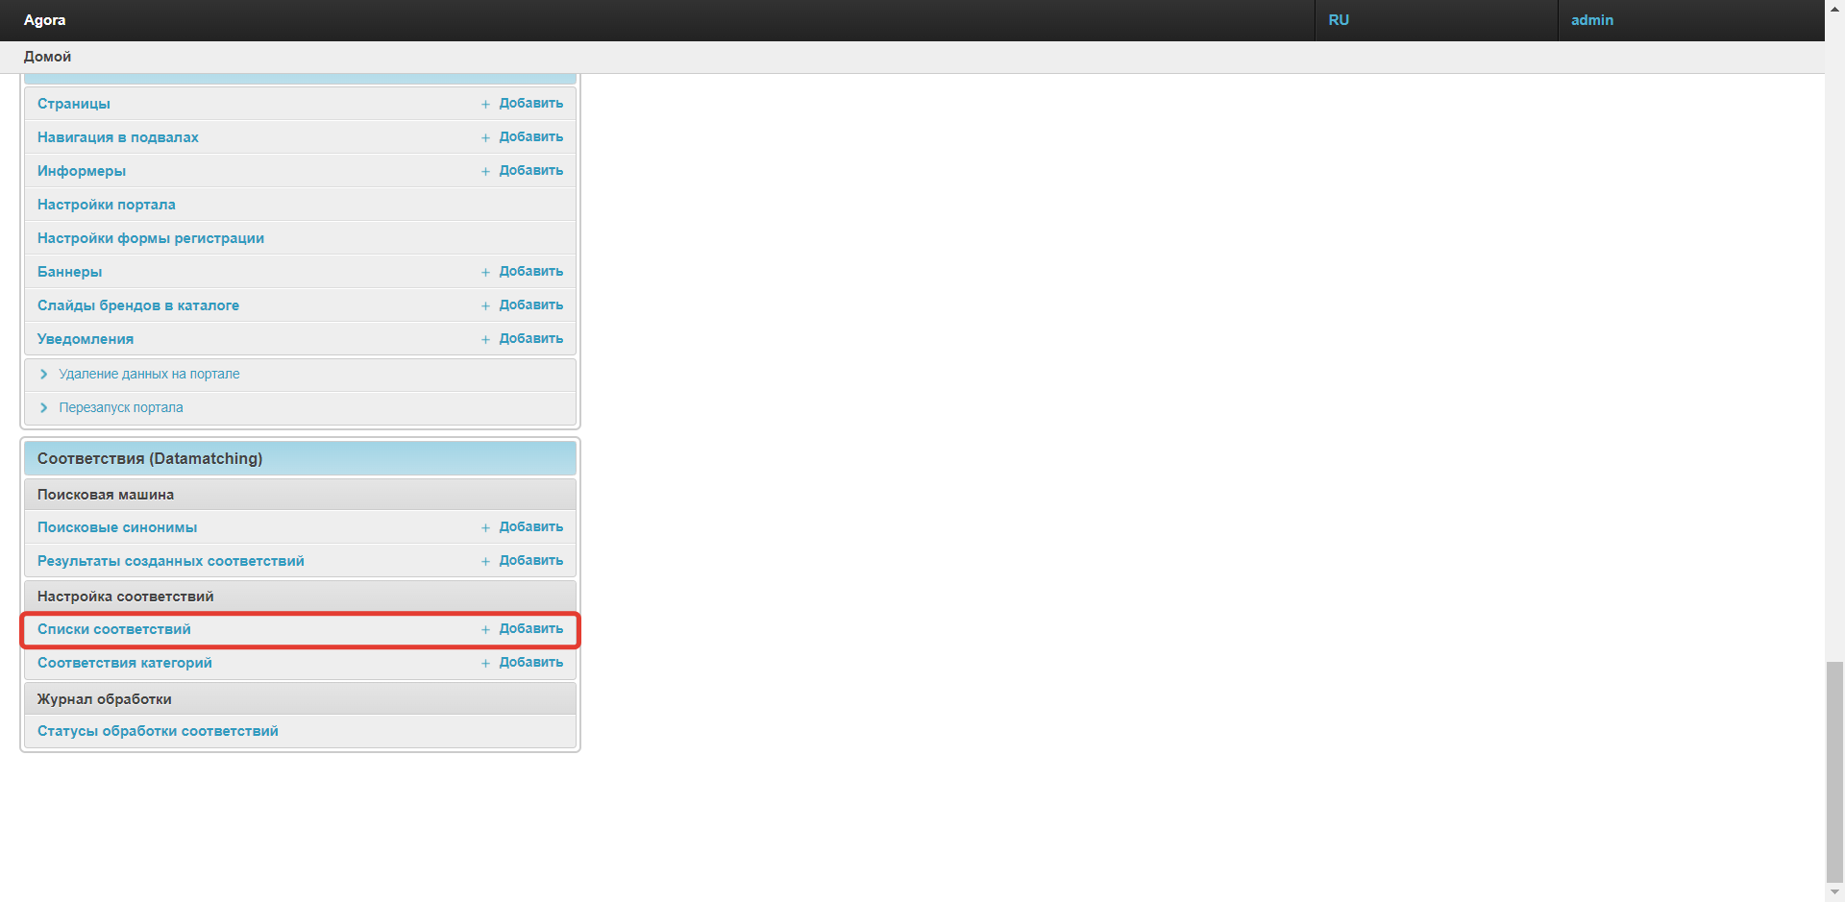Viewport: 1845px width, 902px height.
Task: Click the plus icon beside Страницы
Action: [x=485, y=104]
